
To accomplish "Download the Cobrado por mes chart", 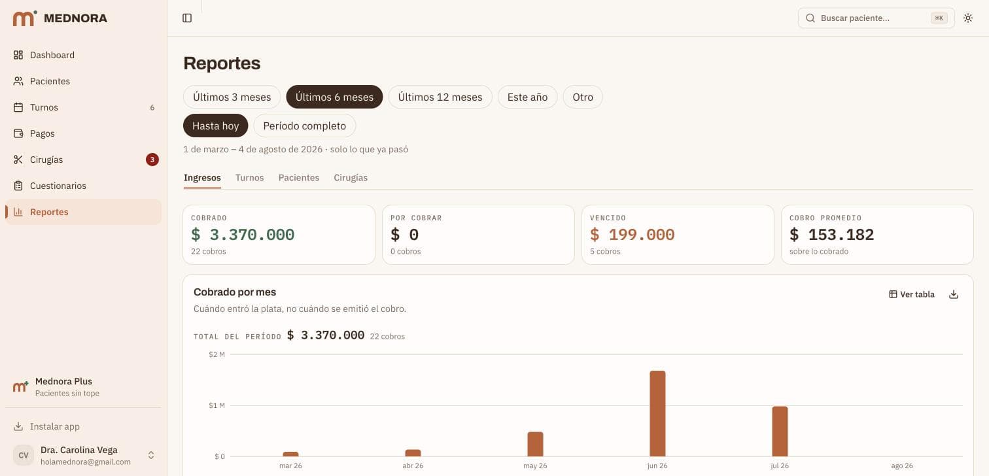I will click(x=954, y=294).
